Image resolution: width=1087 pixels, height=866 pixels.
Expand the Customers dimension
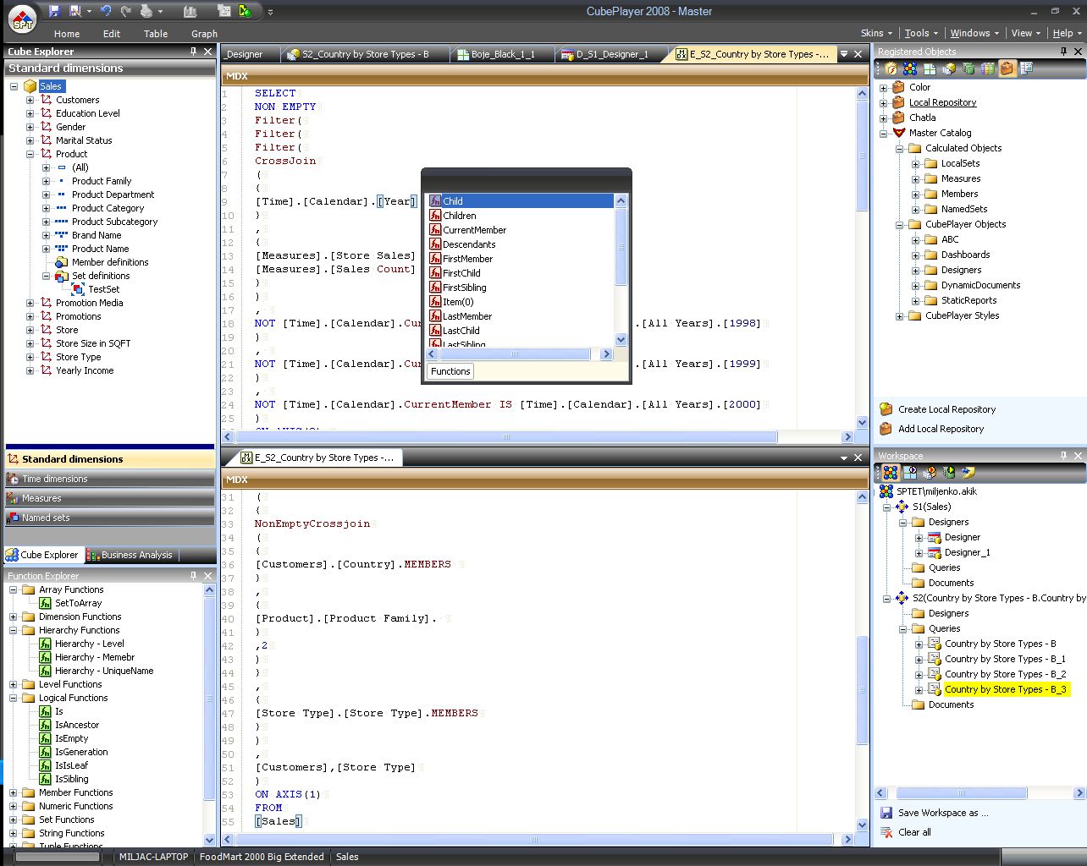pyautogui.click(x=30, y=100)
